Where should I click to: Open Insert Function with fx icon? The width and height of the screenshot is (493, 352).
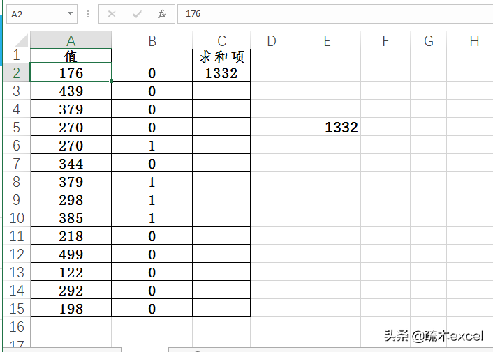click(162, 14)
